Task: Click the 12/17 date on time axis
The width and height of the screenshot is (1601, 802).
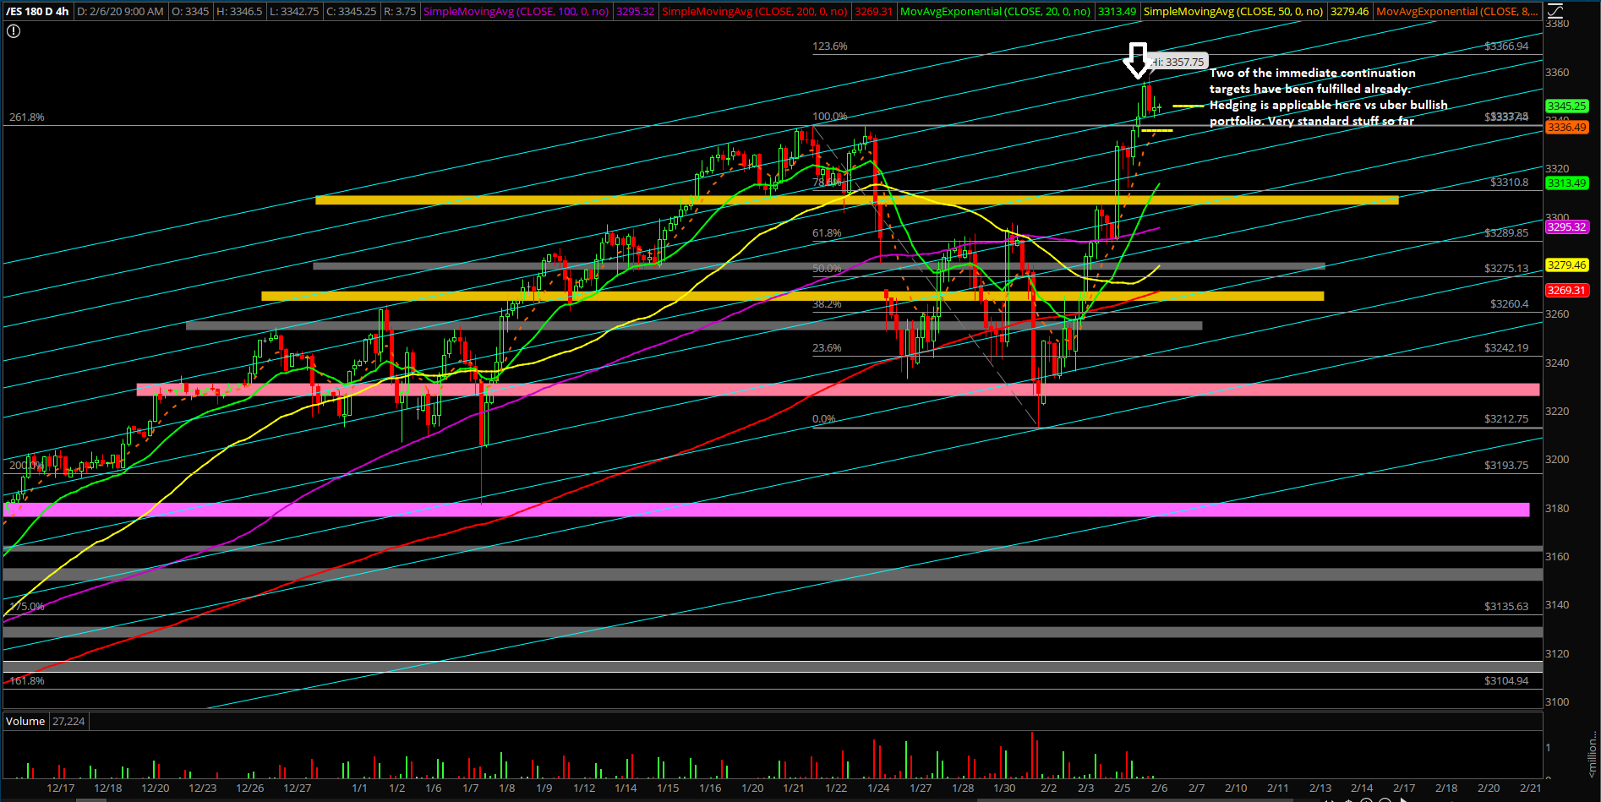Action: (61, 788)
